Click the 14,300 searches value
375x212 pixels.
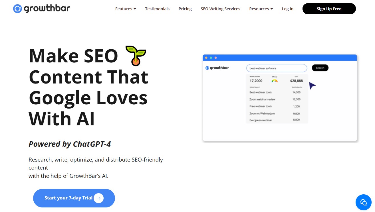click(297, 92)
